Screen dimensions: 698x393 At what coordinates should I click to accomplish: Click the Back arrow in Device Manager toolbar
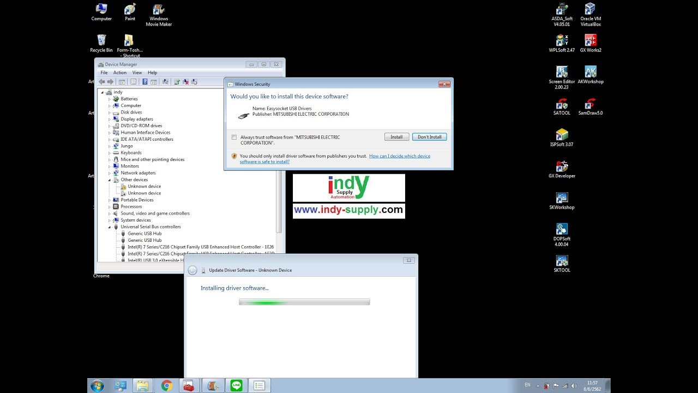click(101, 82)
